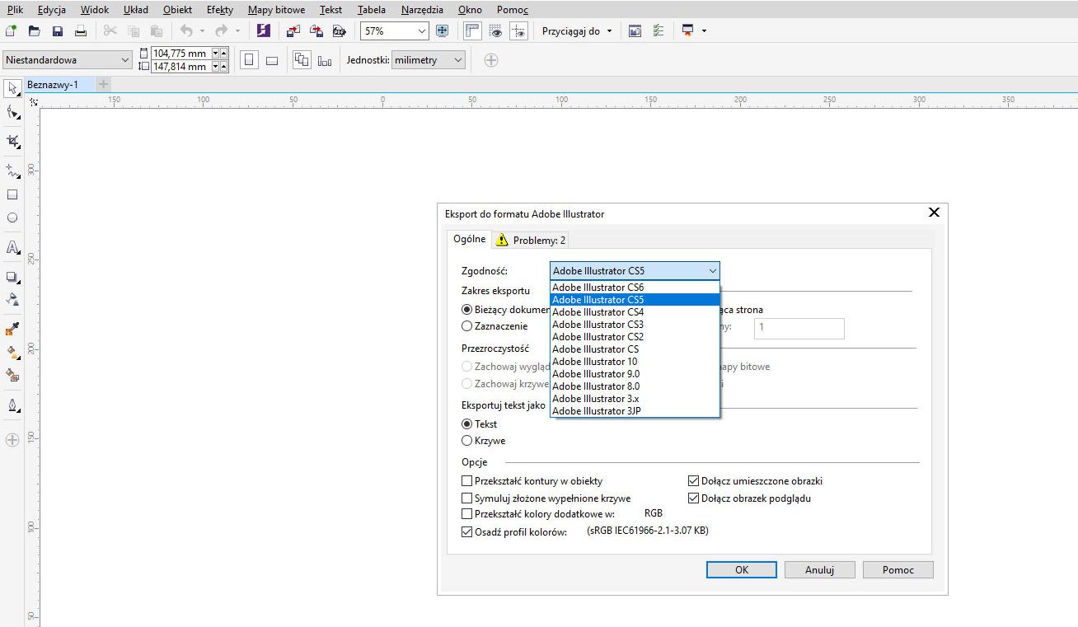Screen dimensions: 1078x627
Task: Switch to the 'Problemy: 2' tab
Action: [x=531, y=241]
